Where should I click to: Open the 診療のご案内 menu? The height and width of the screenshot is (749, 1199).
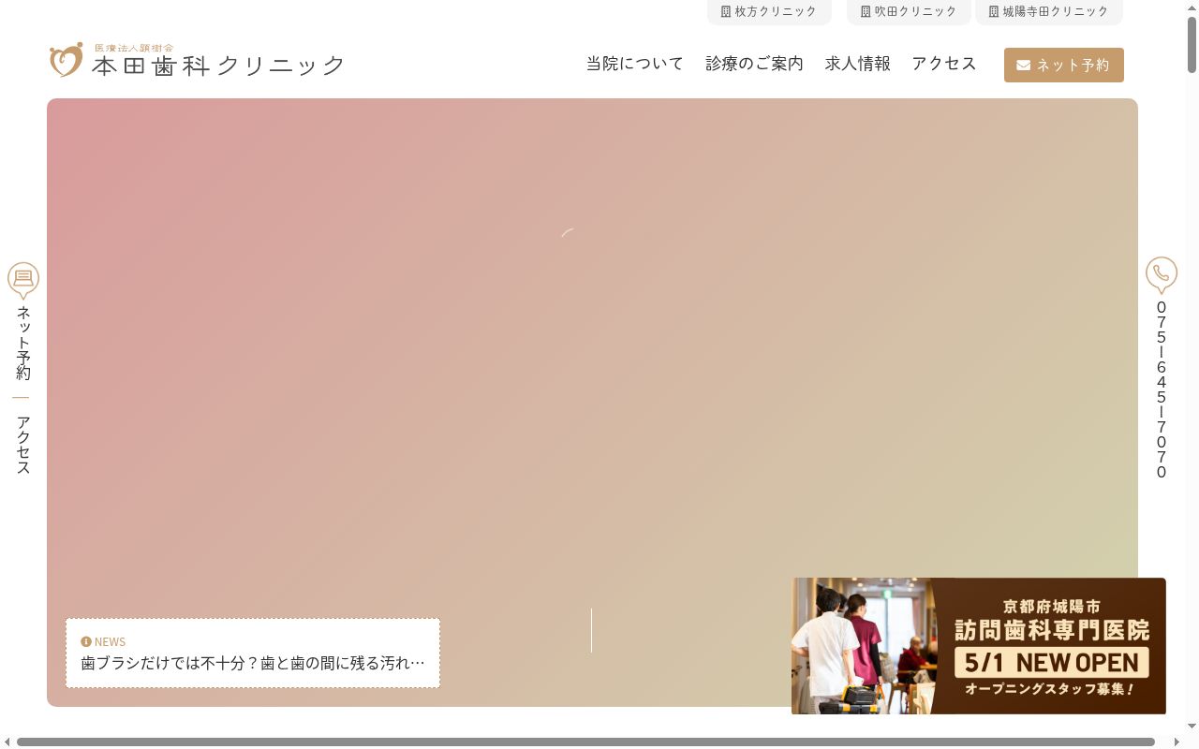(754, 64)
